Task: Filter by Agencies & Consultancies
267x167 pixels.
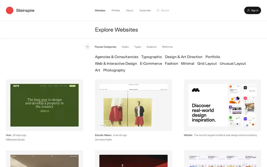Action: [116, 57]
